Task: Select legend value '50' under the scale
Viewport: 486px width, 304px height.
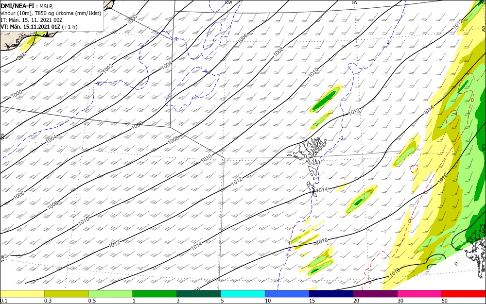Action: point(445,301)
